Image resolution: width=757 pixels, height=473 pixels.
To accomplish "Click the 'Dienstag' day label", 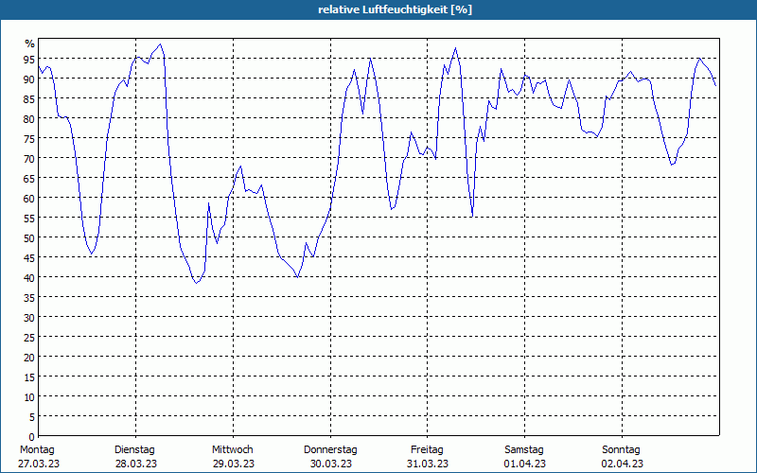I will click(x=134, y=449).
